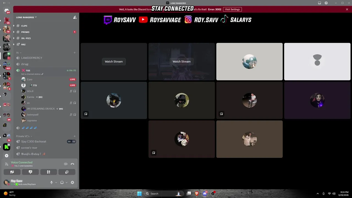Open Brave browser from taskbar

[197, 194]
